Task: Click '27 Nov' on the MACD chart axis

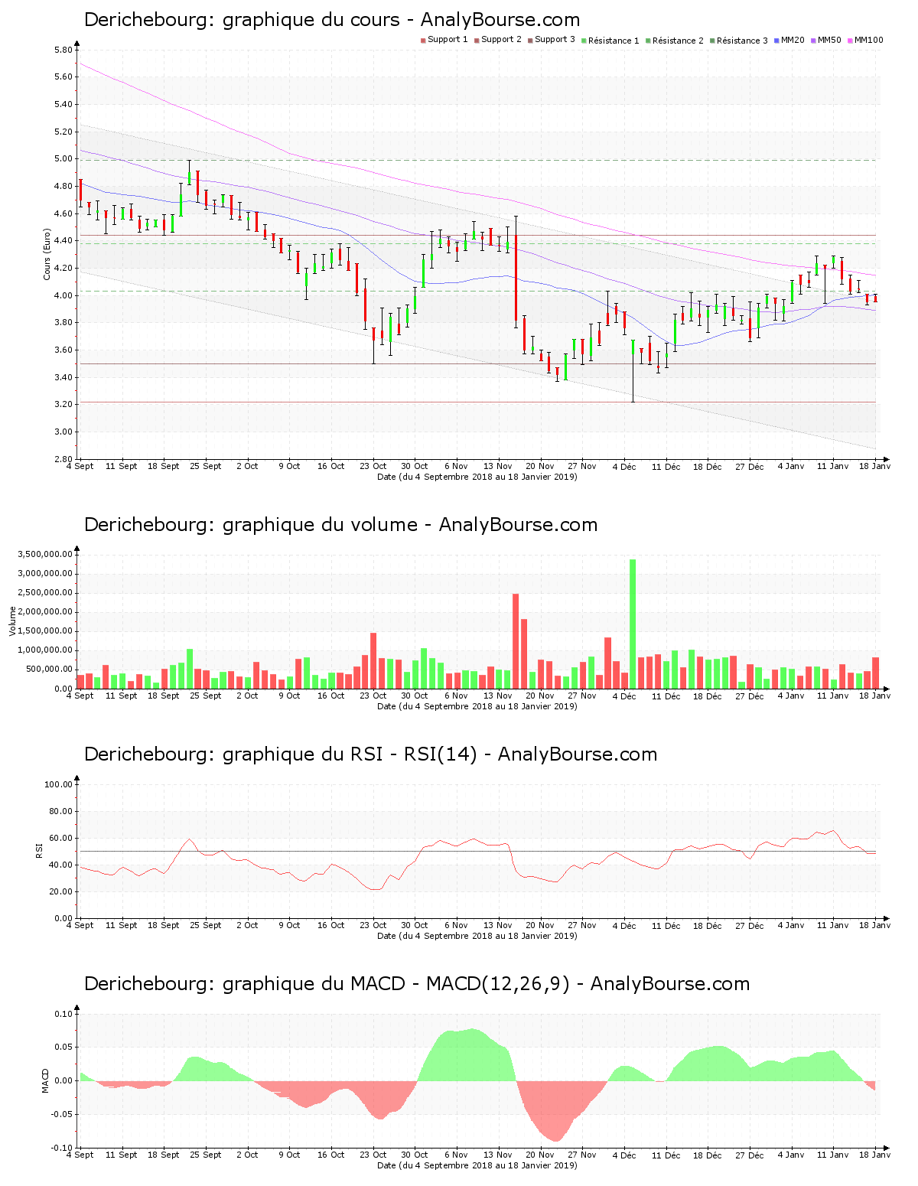Action: (582, 1155)
